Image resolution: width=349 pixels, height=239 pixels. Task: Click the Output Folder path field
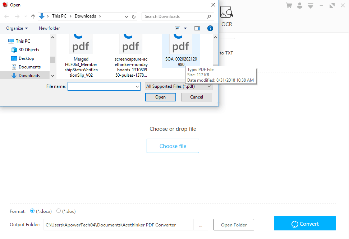(x=118, y=225)
